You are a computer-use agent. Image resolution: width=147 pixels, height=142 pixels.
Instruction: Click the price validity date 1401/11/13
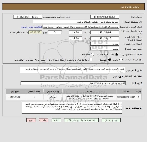click(x=105, y=38)
